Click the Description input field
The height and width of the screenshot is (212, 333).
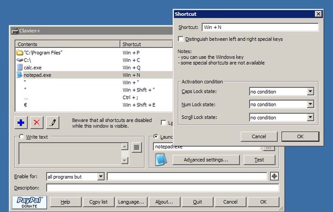163,188
